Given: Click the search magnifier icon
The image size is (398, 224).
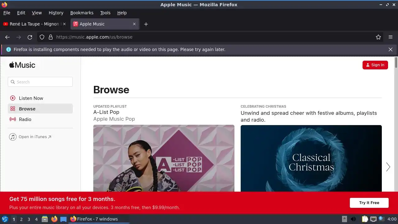Looking at the screenshot, I should coord(13,82).
